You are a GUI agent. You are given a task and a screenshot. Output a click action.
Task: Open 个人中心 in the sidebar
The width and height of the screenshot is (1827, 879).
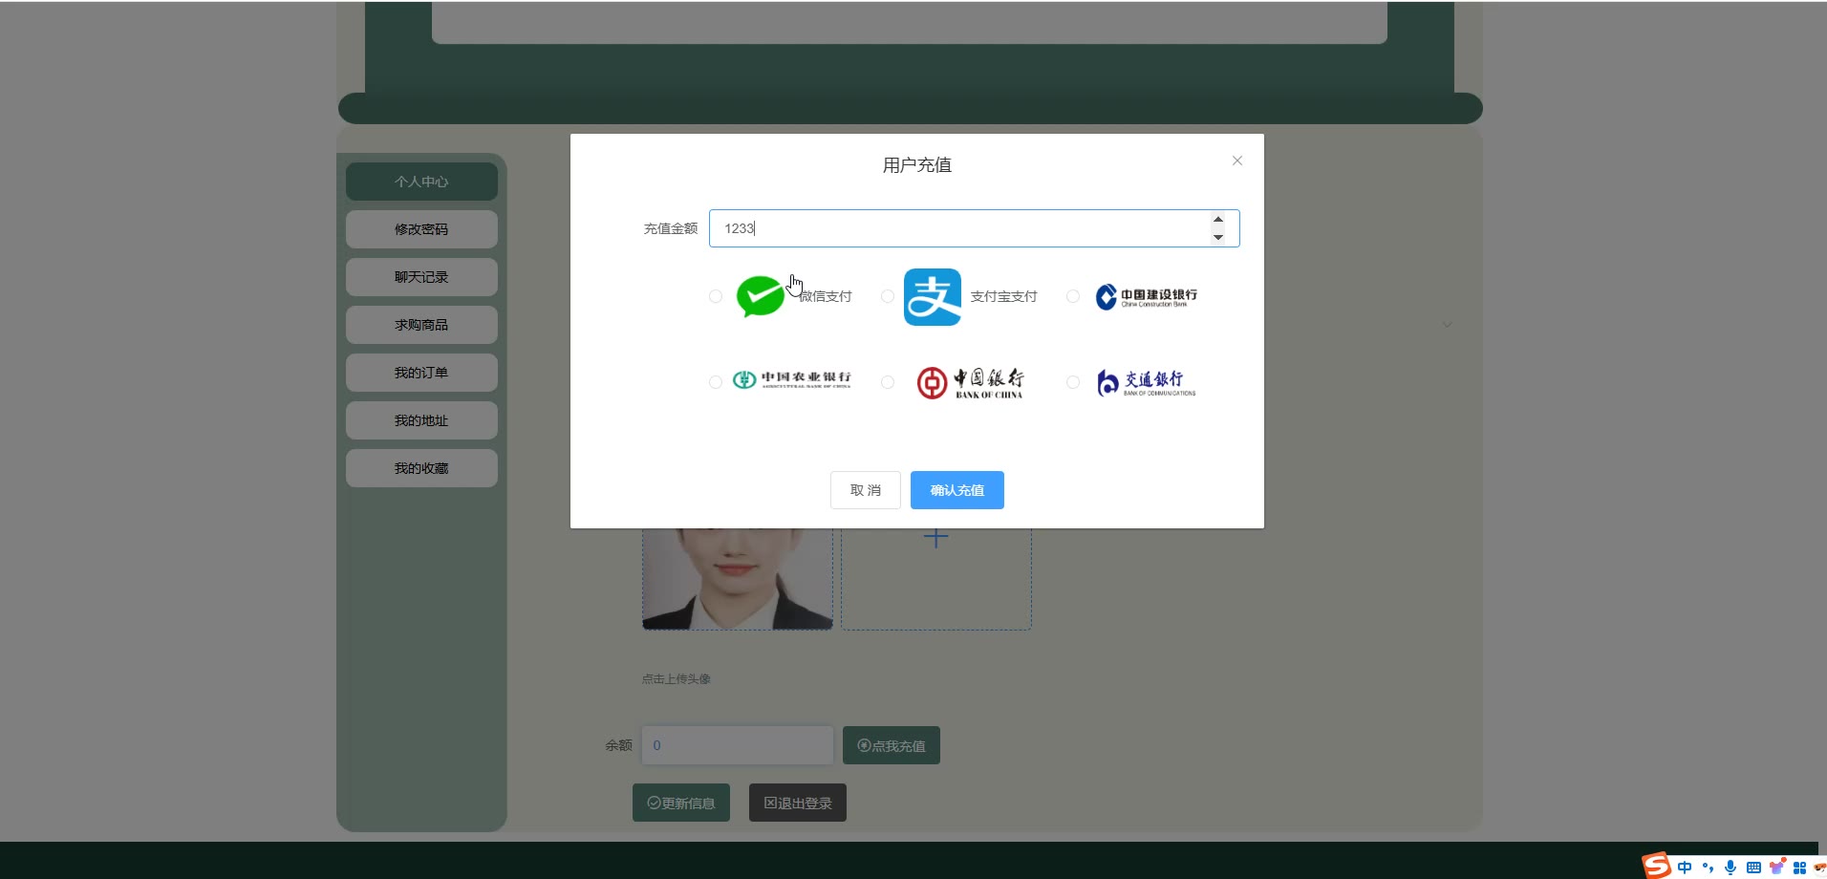tap(421, 182)
